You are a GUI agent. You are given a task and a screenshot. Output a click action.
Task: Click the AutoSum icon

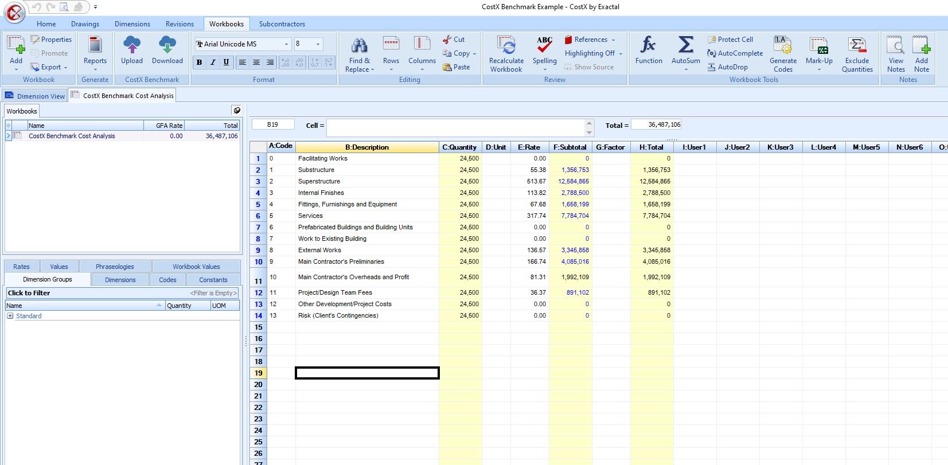coord(686,46)
